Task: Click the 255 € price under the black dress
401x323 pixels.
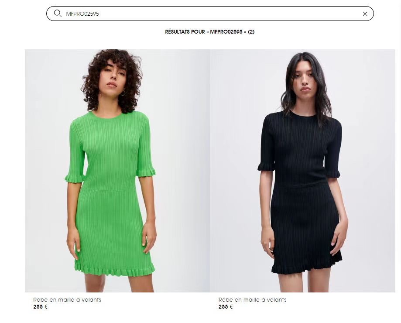Action: pyautogui.click(x=226, y=307)
